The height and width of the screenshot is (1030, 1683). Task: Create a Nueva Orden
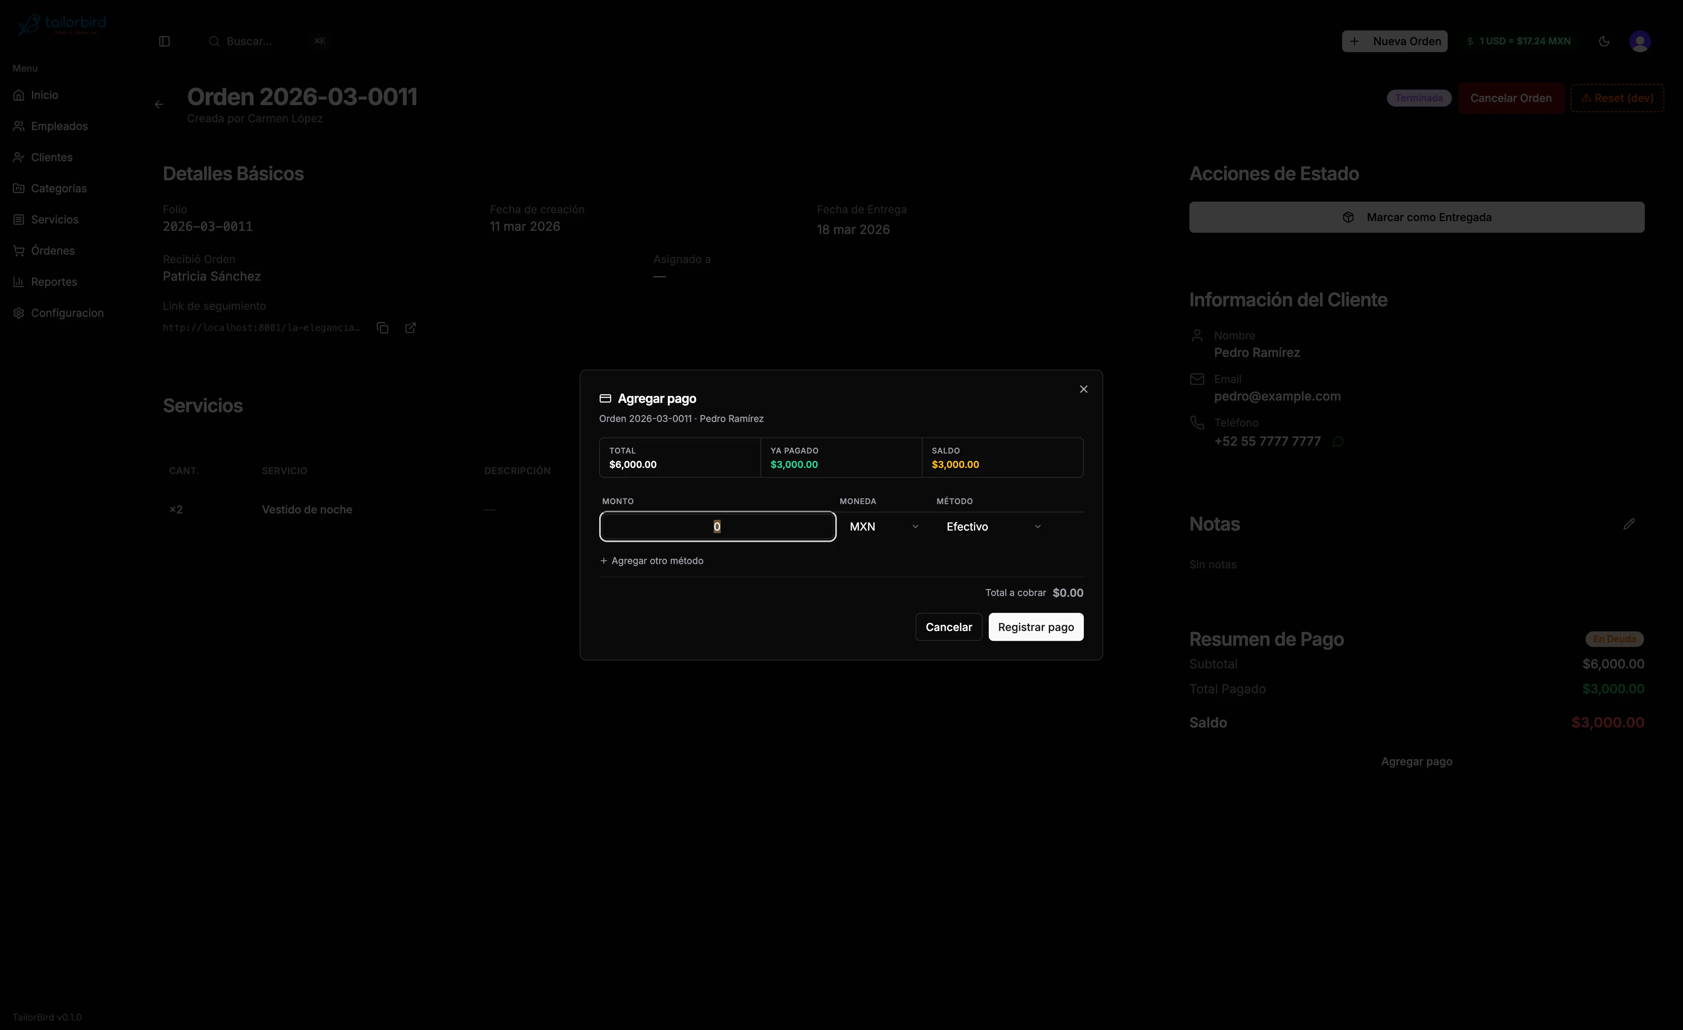click(1394, 41)
